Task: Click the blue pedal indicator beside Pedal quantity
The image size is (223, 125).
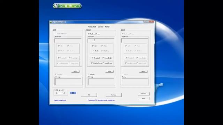Action: click(73, 93)
